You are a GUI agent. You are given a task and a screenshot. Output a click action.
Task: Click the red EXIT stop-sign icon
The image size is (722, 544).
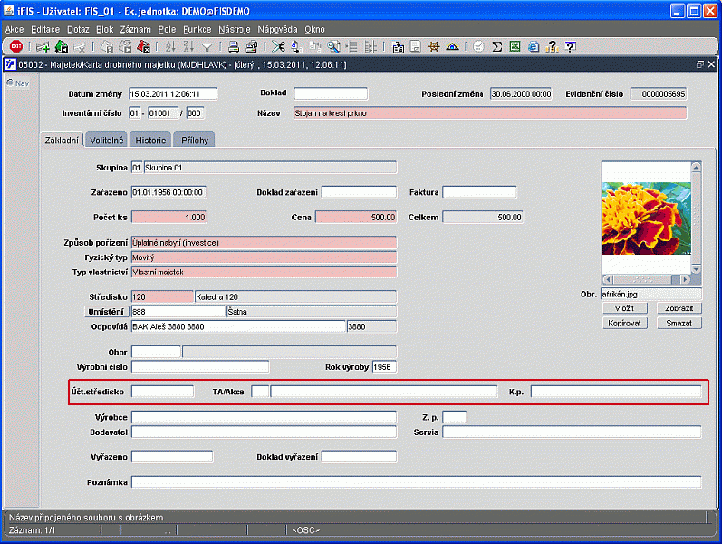point(15,46)
